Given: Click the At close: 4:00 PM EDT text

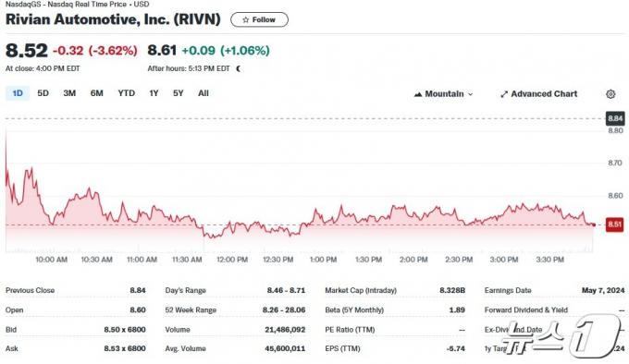Looking at the screenshot, I should tap(43, 69).
